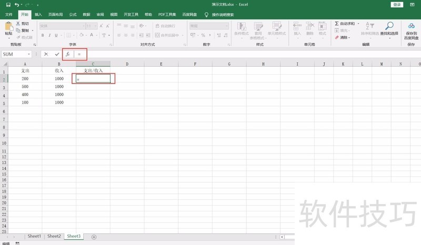Expand the Alignment (对齐方式) dialog launcher
This screenshot has width=421, height=245.
click(185, 45)
